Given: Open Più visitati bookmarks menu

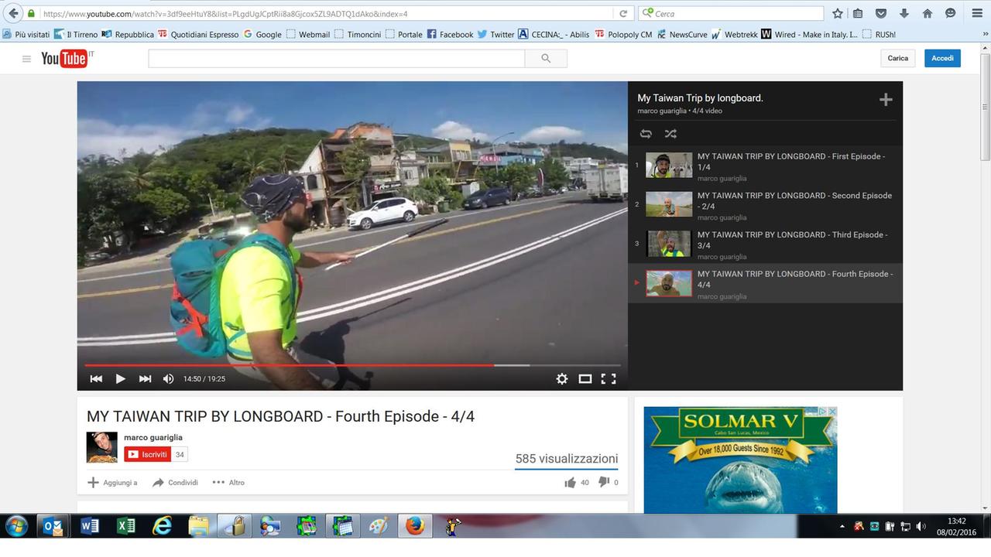Looking at the screenshot, I should pyautogui.click(x=26, y=34).
